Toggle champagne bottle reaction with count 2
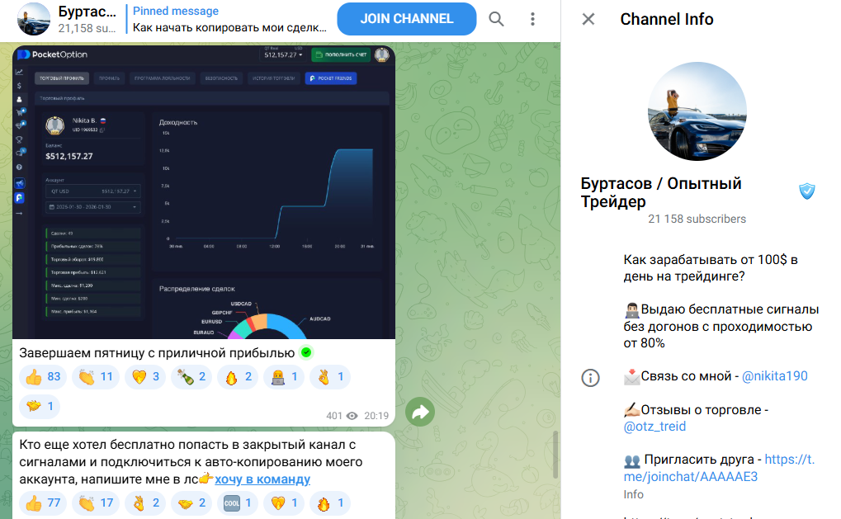The image size is (841, 519). [x=191, y=377]
